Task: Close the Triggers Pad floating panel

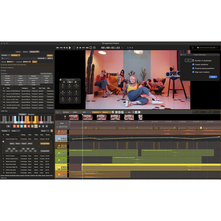Action: (61, 80)
